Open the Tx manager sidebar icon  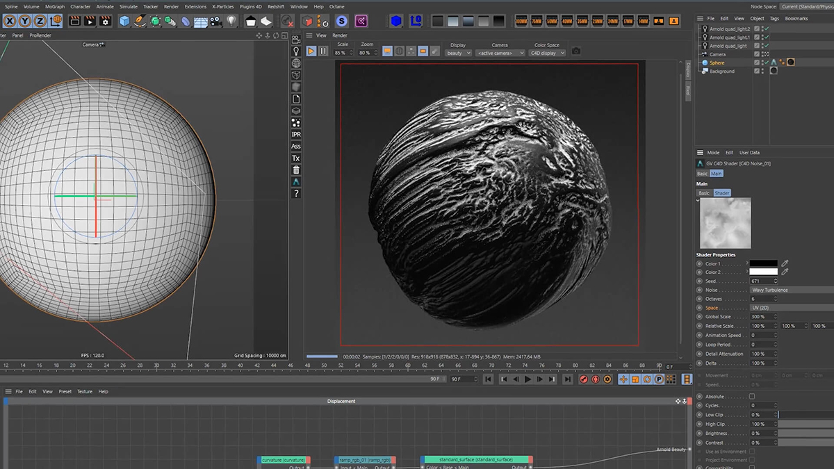[296, 158]
